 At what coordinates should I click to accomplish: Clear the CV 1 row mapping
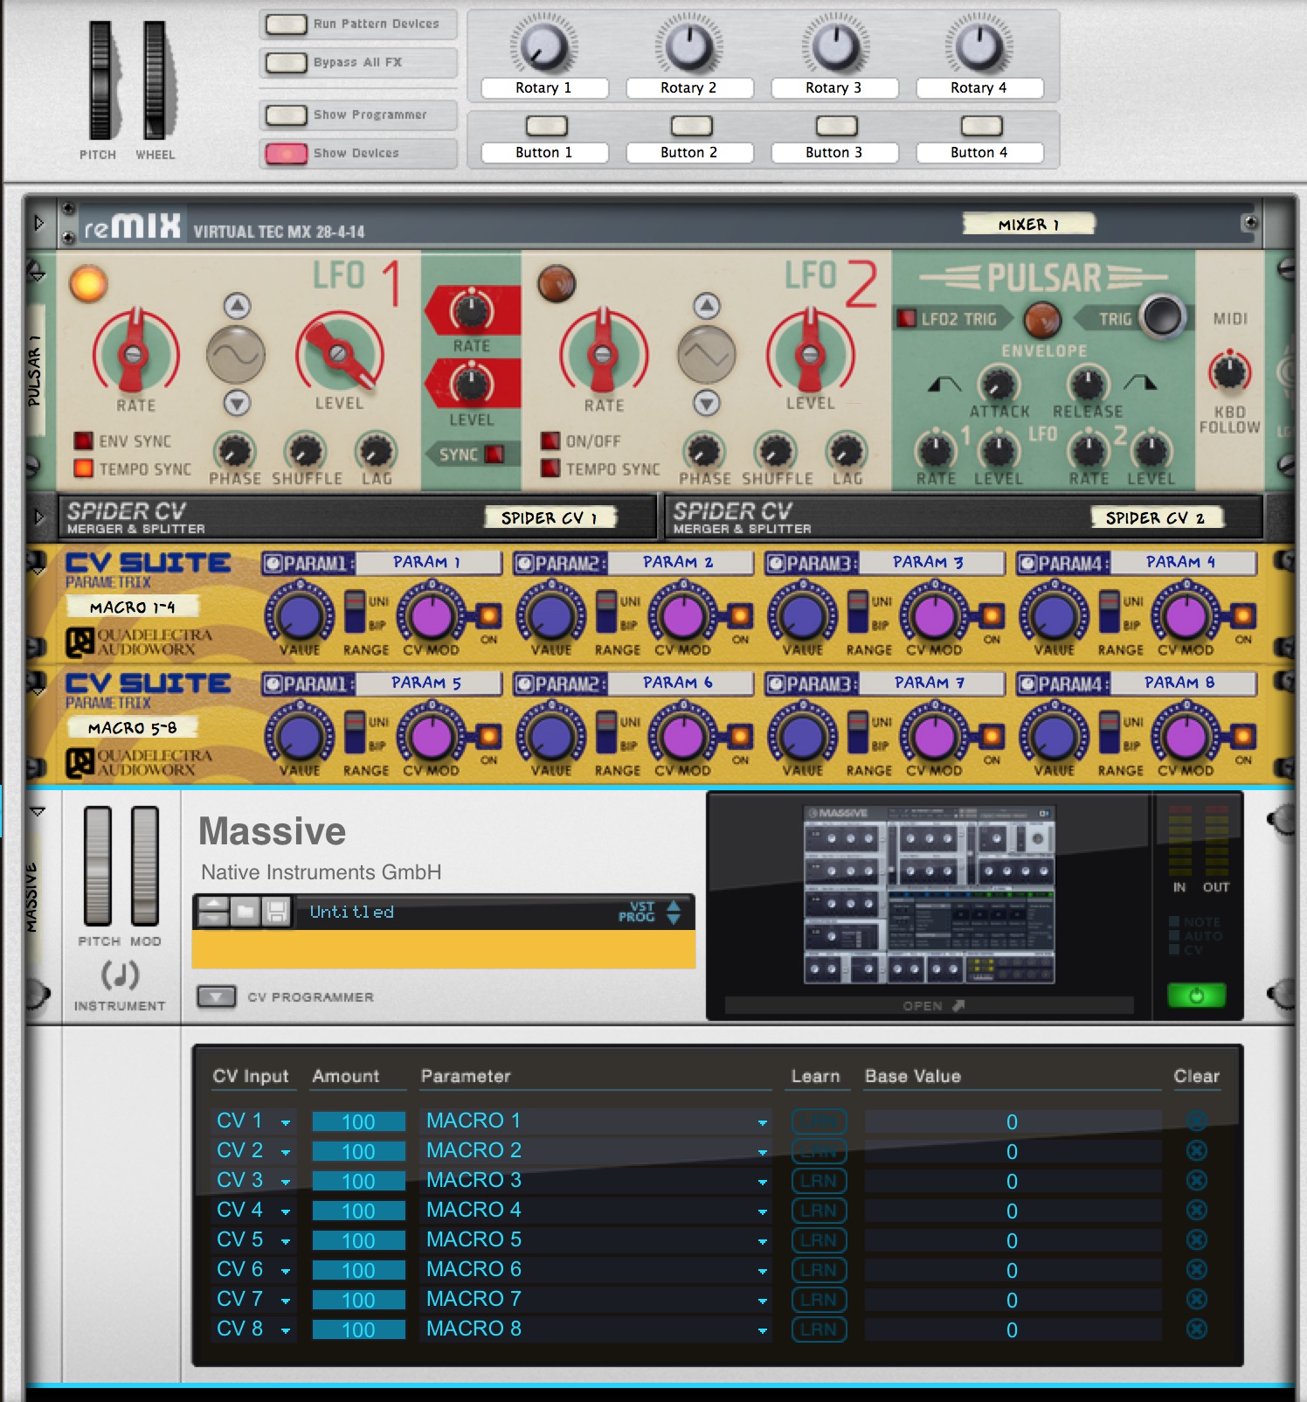pos(1197,1121)
